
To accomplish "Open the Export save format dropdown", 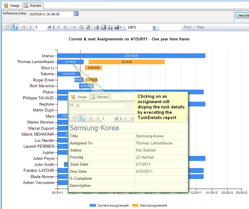I will click(x=120, y=27).
